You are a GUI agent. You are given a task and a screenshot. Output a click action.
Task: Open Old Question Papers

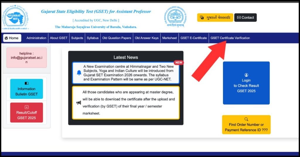(x=117, y=38)
